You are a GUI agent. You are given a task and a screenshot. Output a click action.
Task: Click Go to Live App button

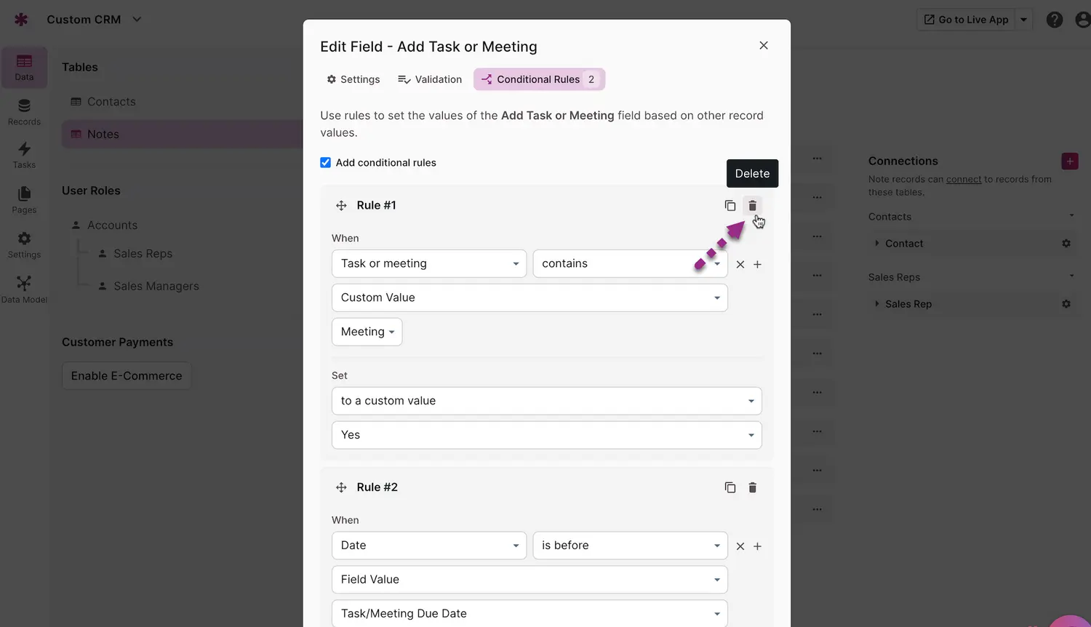click(x=966, y=20)
